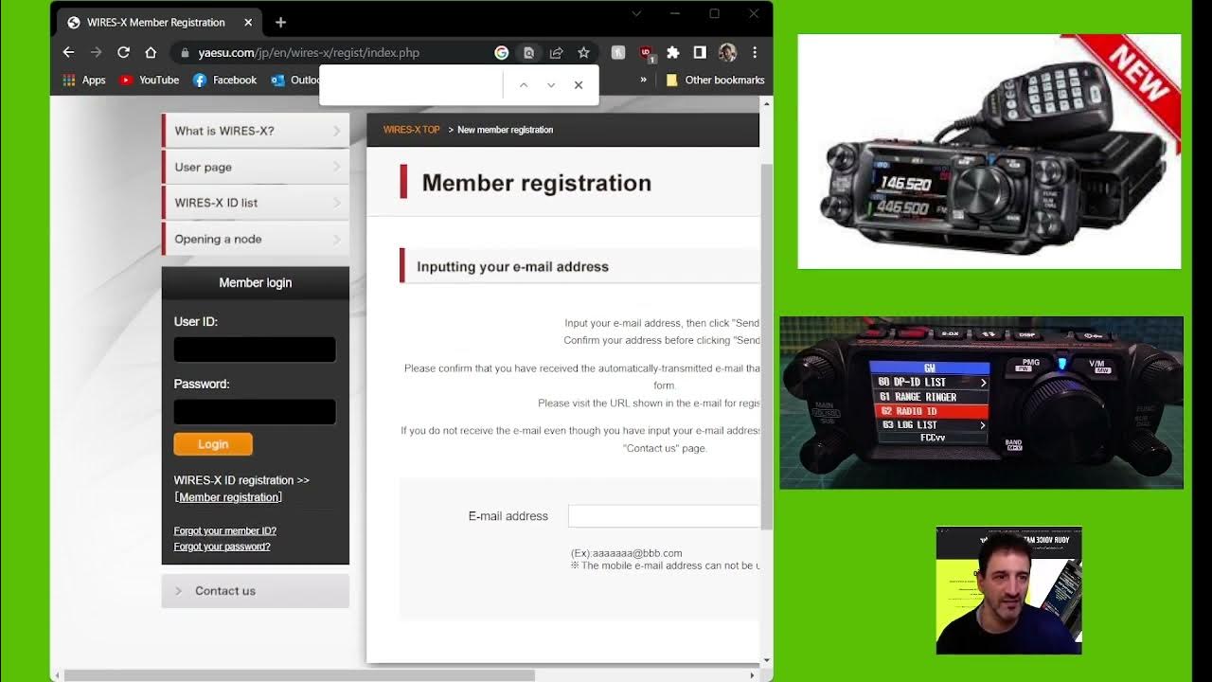The image size is (1212, 682).
Task: Click 'Forgot your password?' link
Action: coord(223,547)
